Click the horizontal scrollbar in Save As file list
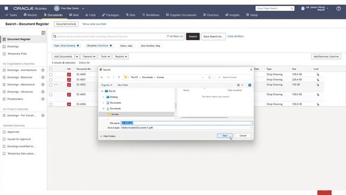 pyautogui.click(x=204, y=118)
